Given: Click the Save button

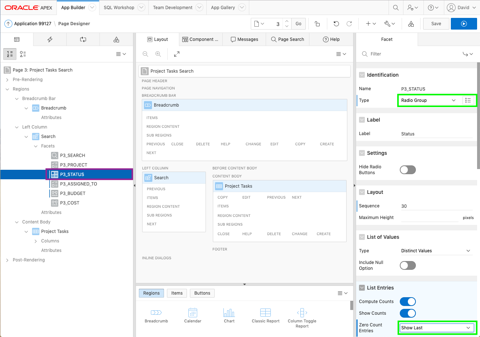Looking at the screenshot, I should (436, 24).
